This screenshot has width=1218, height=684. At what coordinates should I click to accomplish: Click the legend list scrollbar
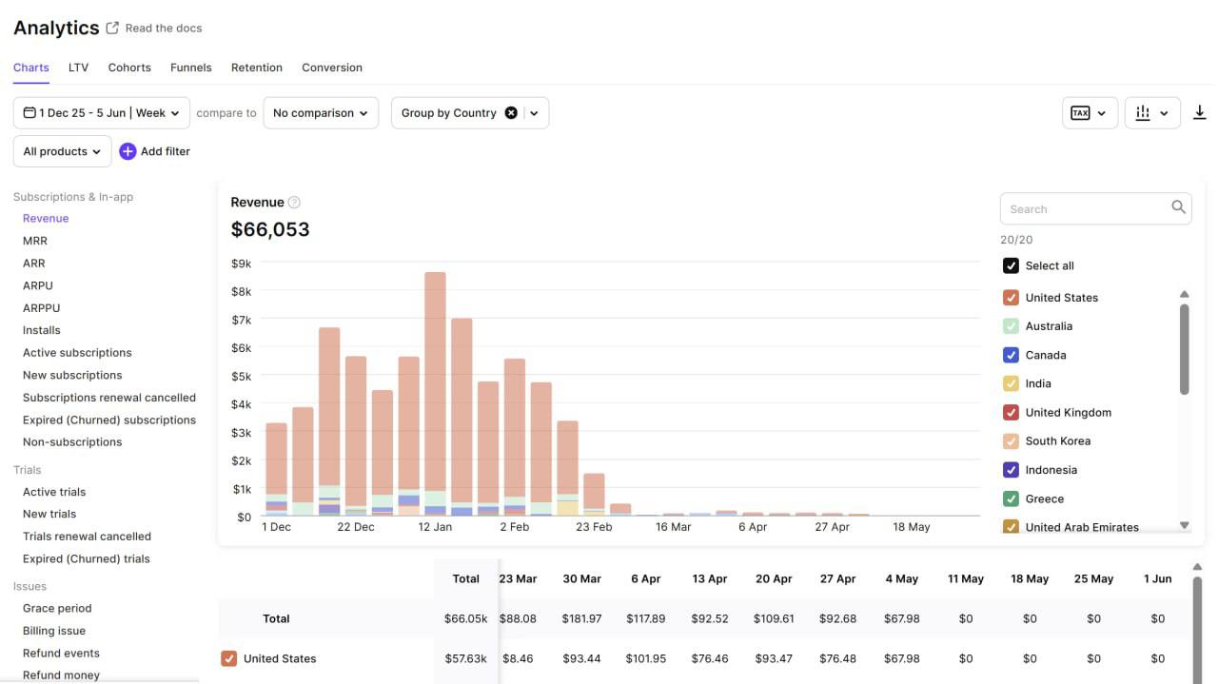pyautogui.click(x=1184, y=348)
